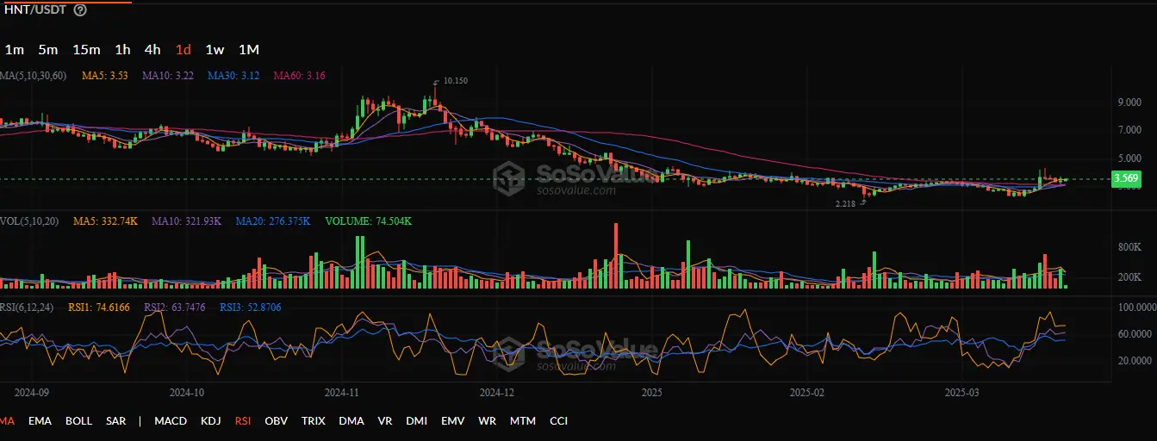1157x441 pixels.
Task: Click the MA5: 3.53 legend value
Action: [105, 76]
